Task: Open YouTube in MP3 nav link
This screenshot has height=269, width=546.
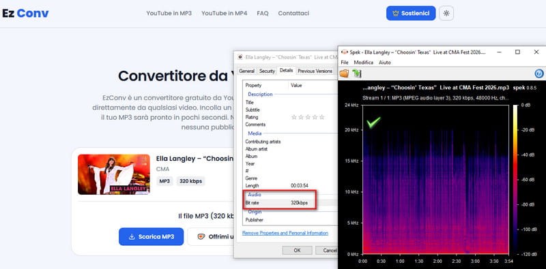Action: click(x=169, y=13)
